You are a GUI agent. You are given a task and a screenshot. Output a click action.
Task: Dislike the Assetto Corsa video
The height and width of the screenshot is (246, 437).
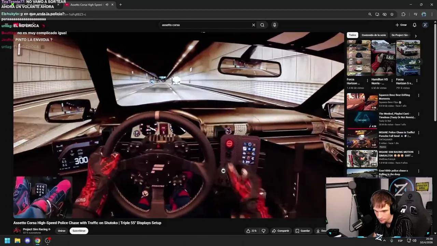pyautogui.click(x=264, y=231)
